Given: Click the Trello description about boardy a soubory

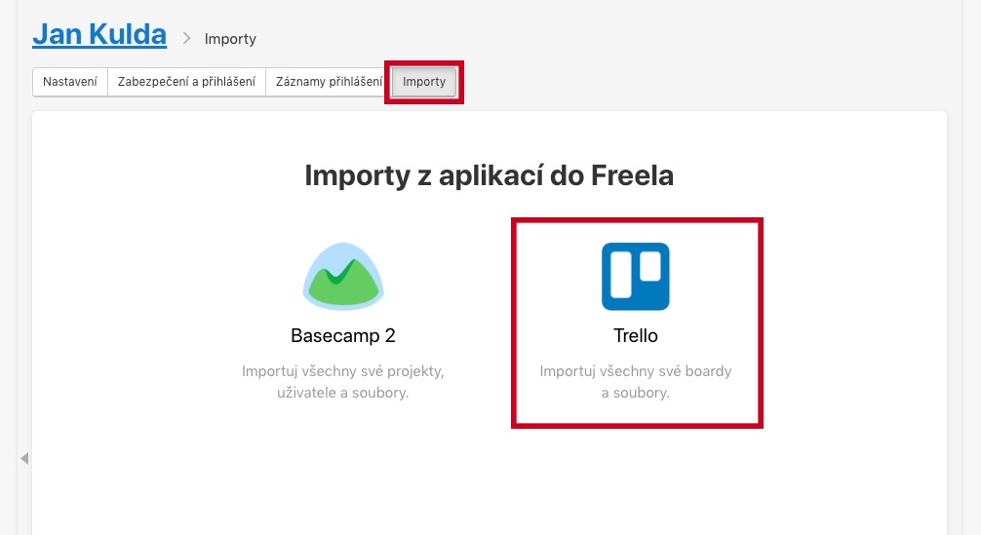Looking at the screenshot, I should [636, 382].
